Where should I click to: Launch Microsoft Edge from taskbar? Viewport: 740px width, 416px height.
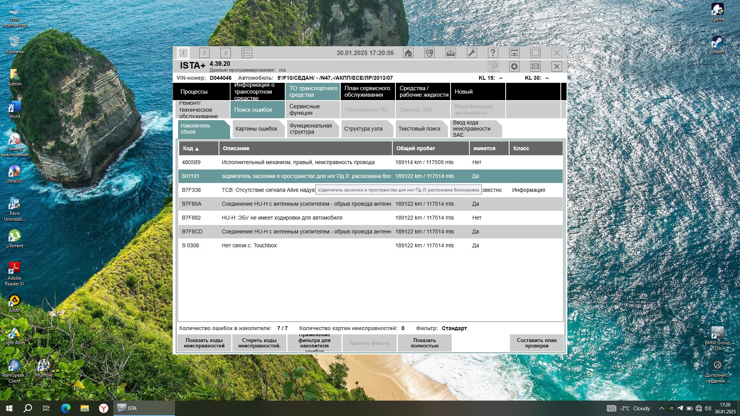coord(66,408)
